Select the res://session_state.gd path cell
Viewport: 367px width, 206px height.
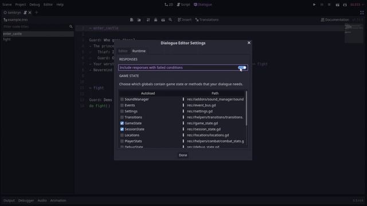pos(204,129)
